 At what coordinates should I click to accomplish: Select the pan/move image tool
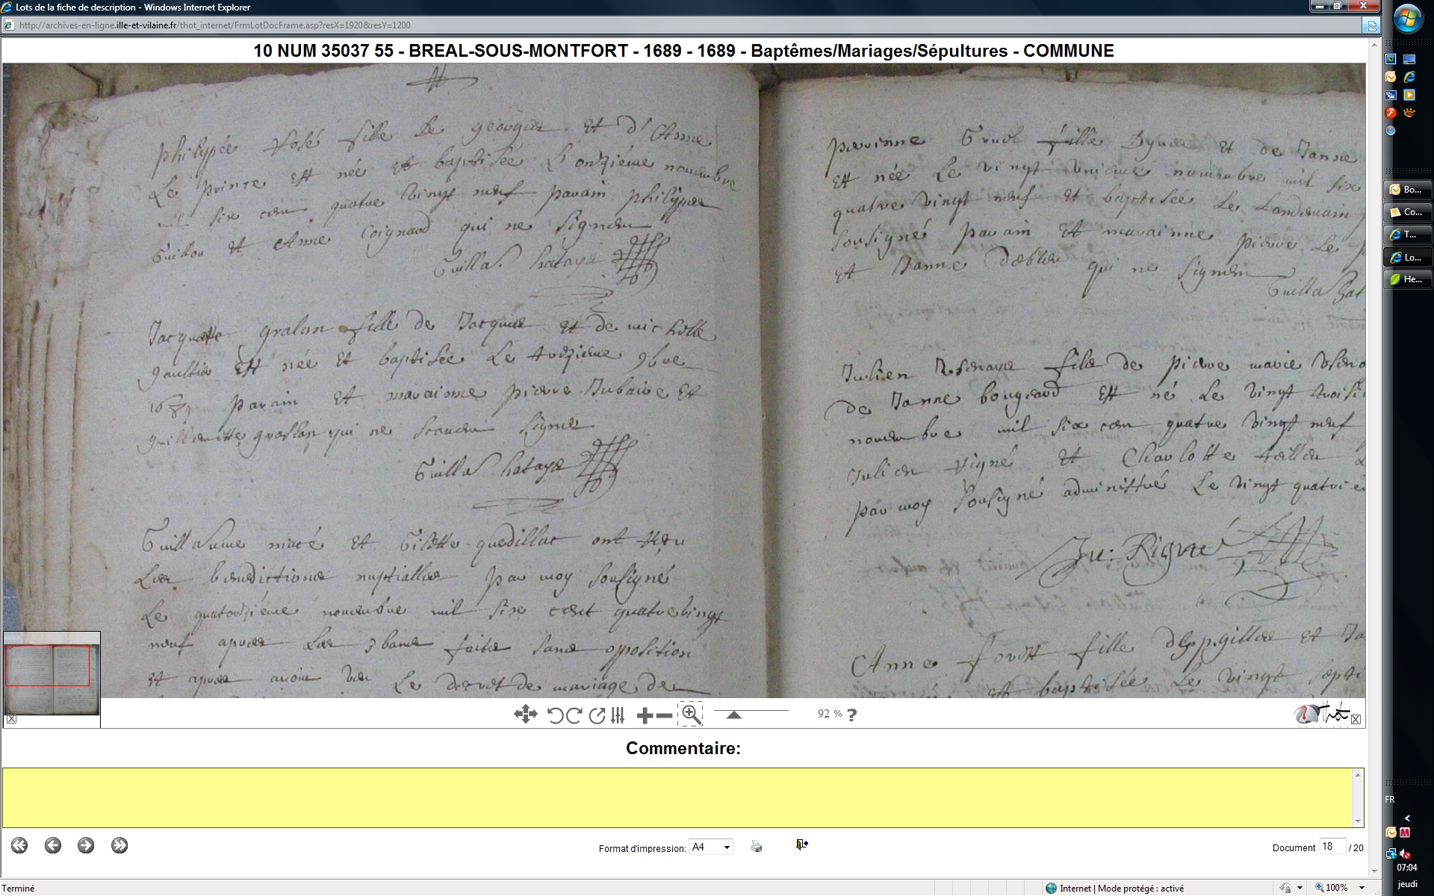point(525,715)
